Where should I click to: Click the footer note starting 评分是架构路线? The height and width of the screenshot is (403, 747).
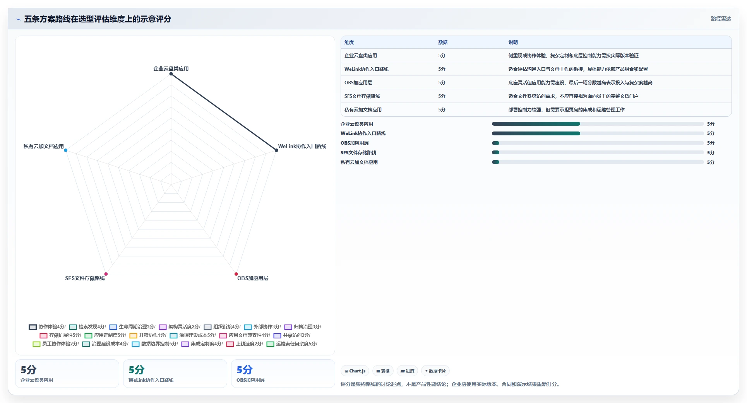(x=451, y=384)
